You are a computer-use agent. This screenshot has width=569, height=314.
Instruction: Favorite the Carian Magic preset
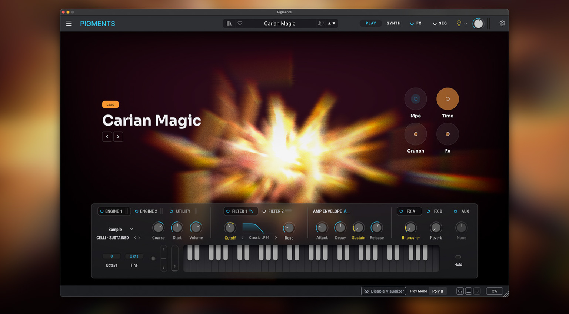[x=240, y=23]
